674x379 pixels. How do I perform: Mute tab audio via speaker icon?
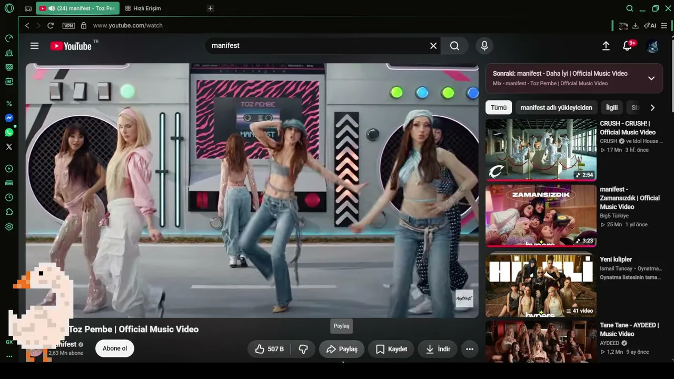[52, 8]
